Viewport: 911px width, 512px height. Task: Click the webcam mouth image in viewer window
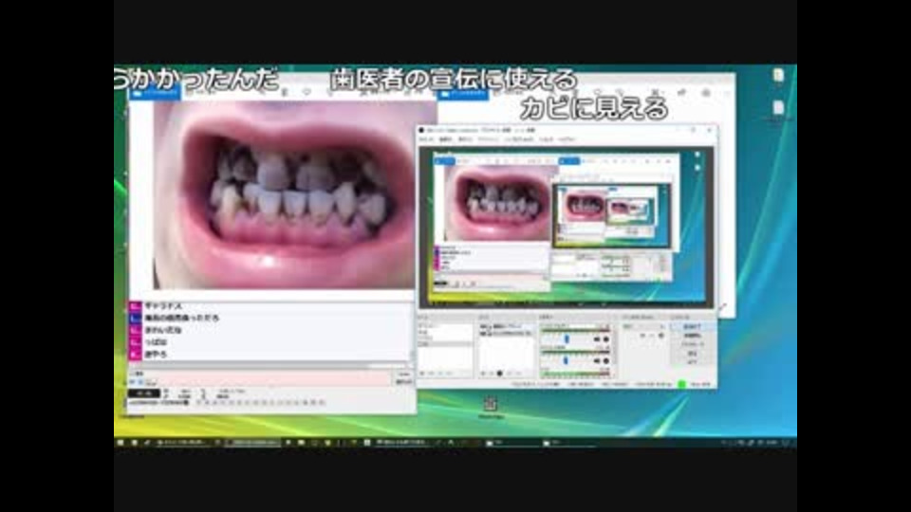(286, 194)
